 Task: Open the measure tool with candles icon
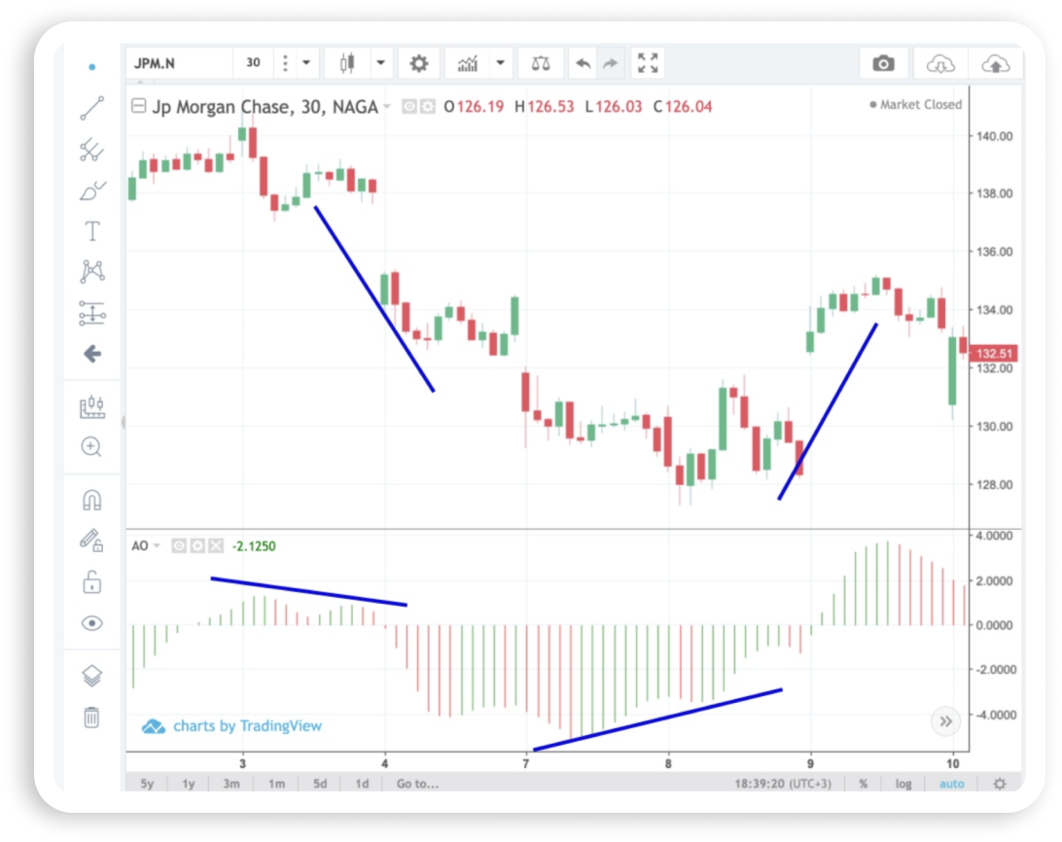tap(92, 406)
